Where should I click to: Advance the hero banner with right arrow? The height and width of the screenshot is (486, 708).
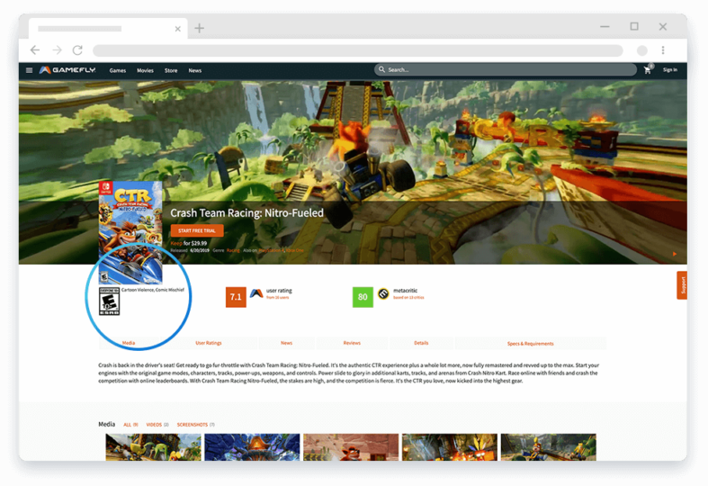point(675,254)
